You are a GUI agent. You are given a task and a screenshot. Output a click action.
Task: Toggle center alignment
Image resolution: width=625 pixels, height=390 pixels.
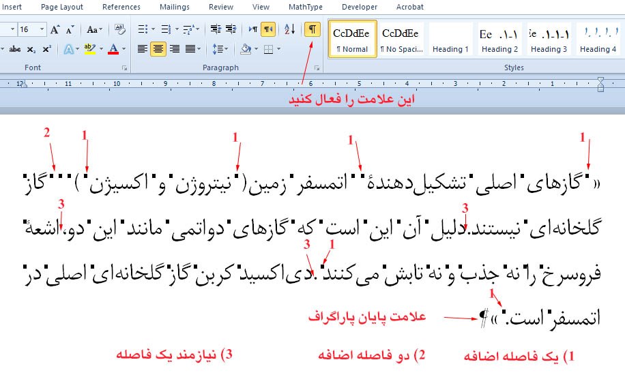click(x=158, y=49)
